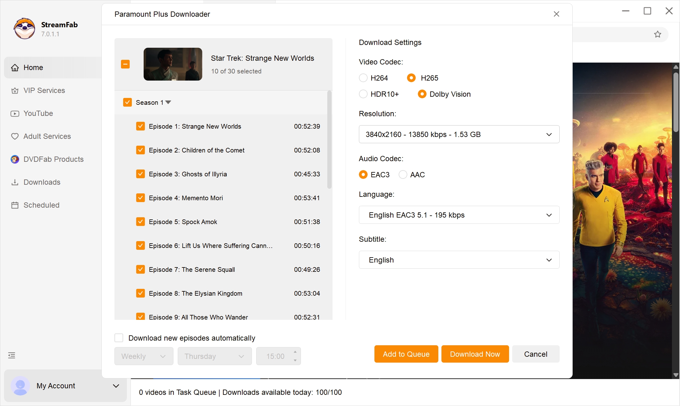Screen dimensions: 680x406
Task: Collapse the sidebar using the bottom-left icon
Action: click(11, 355)
